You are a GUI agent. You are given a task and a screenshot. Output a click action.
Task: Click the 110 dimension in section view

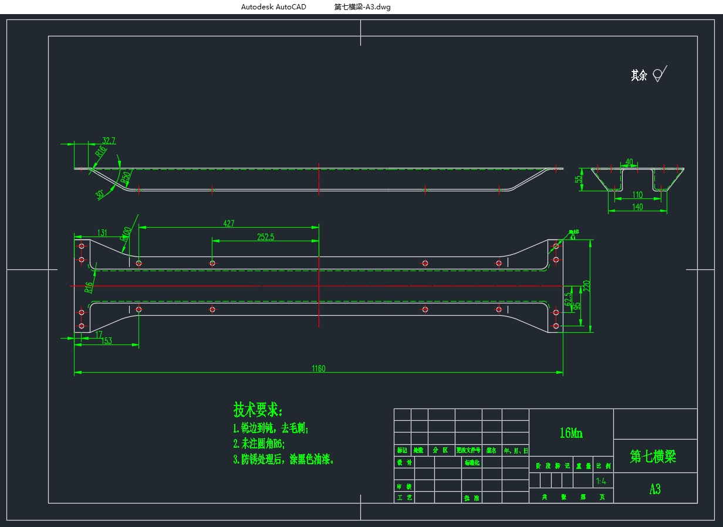[x=637, y=195]
